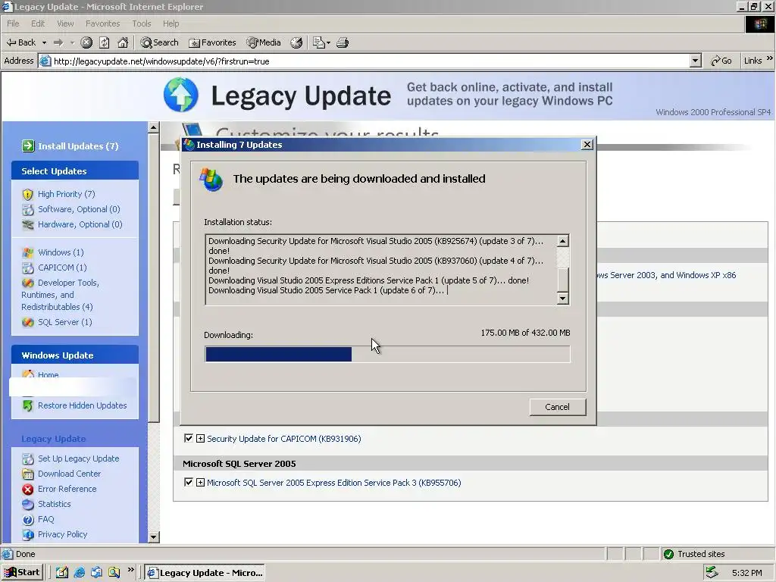Viewport: 776px width, 582px height.
Task: Click the Windows (1) category icon
Action: pos(28,252)
